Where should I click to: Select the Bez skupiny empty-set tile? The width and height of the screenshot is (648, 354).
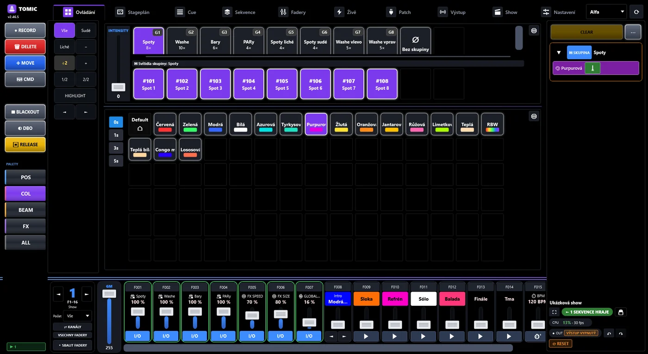[x=415, y=42]
